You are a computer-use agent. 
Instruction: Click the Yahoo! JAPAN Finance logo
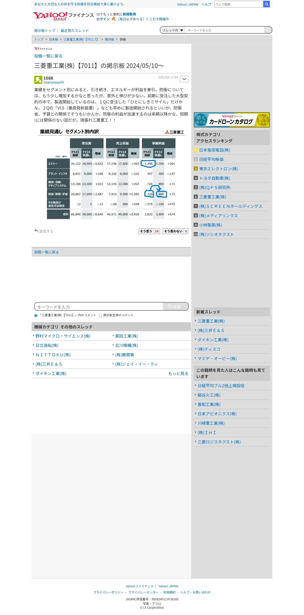pyautogui.click(x=63, y=16)
